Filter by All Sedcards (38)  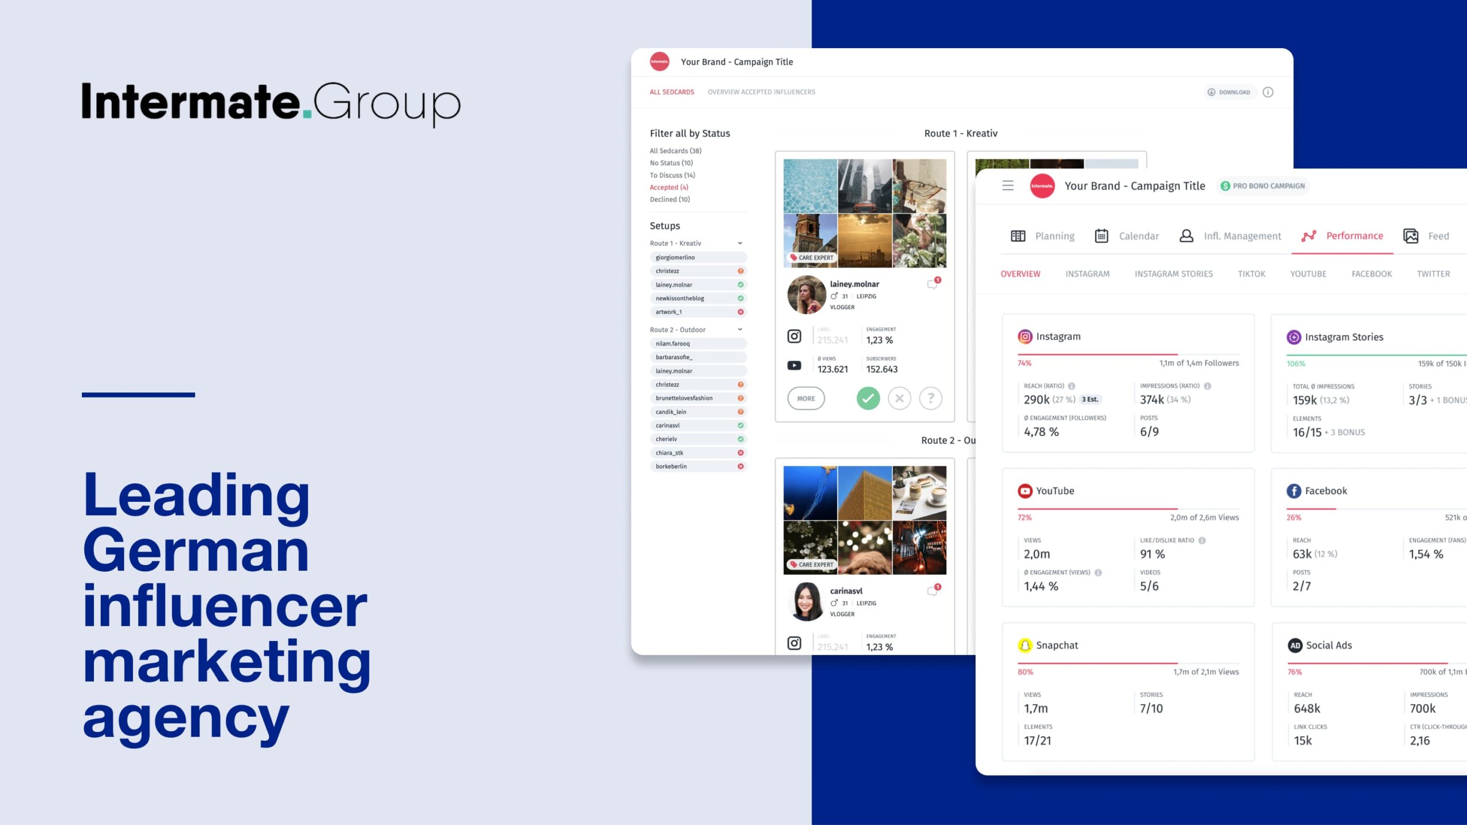click(x=676, y=151)
